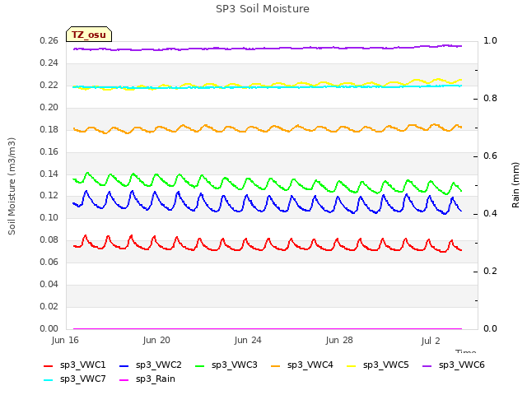Click the 0.12 soil moisture tick label
Image resolution: width=527 pixels, height=395 pixels.
[49, 195]
